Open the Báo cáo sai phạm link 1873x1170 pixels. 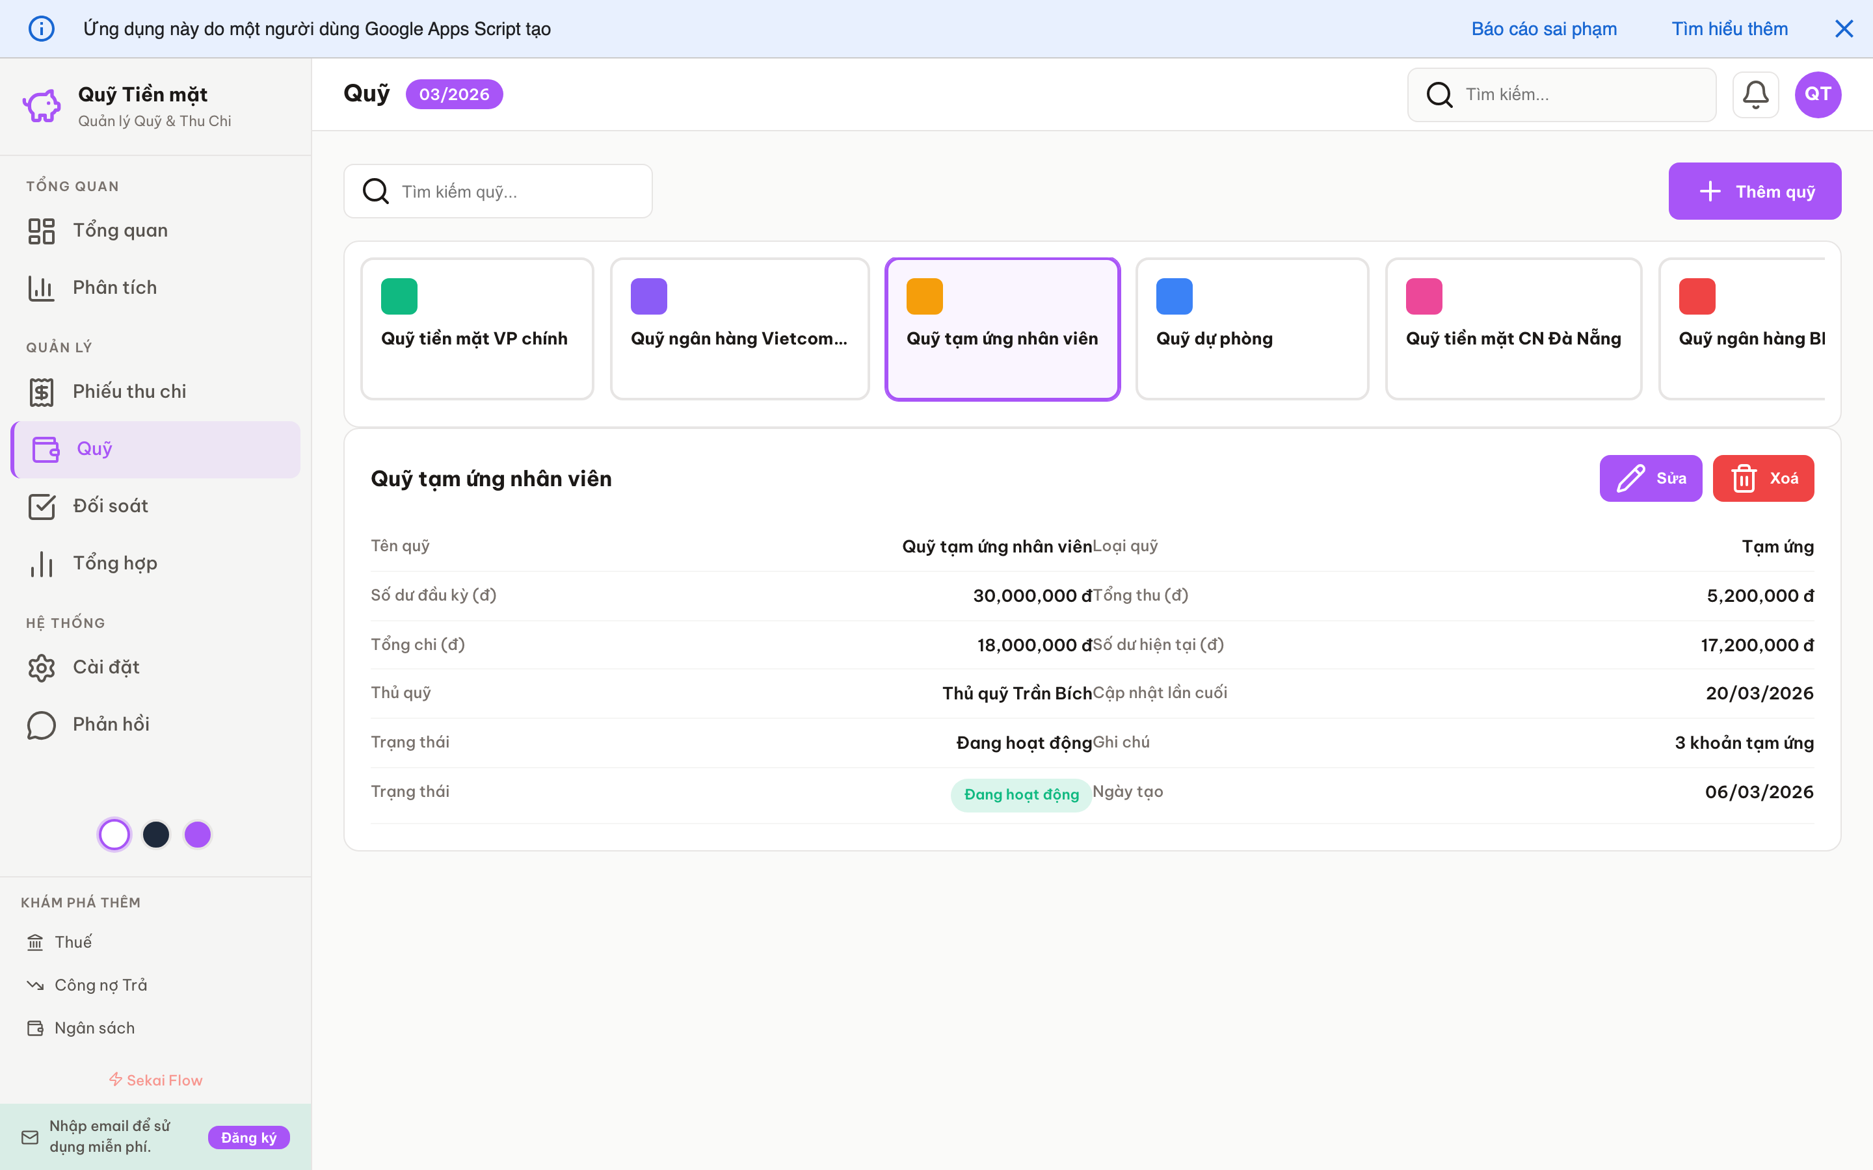point(1543,29)
